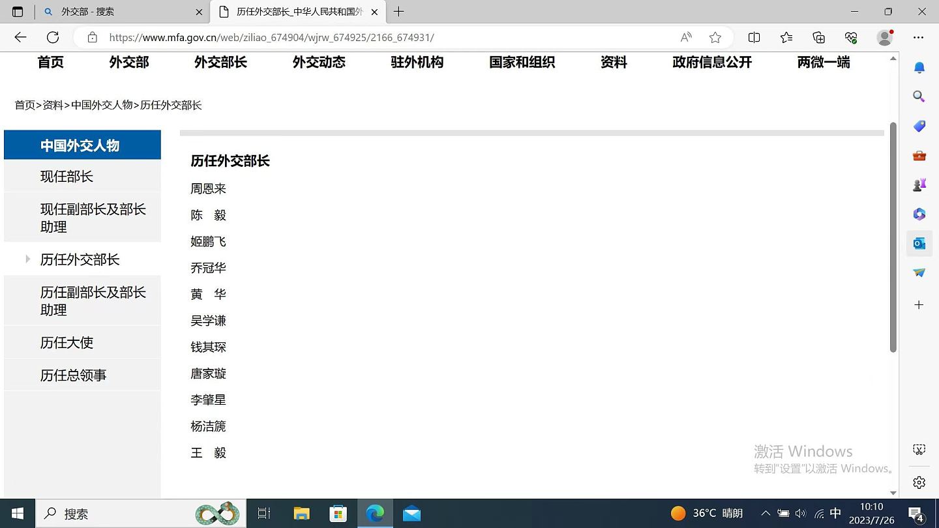Screen dimensions: 939x528
Task: Open the sidebar screenshot tool
Action: [x=919, y=450]
